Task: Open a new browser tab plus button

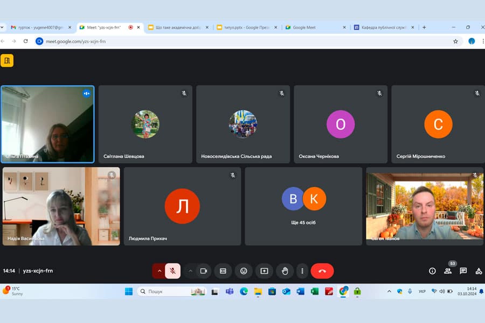Action: point(425,27)
